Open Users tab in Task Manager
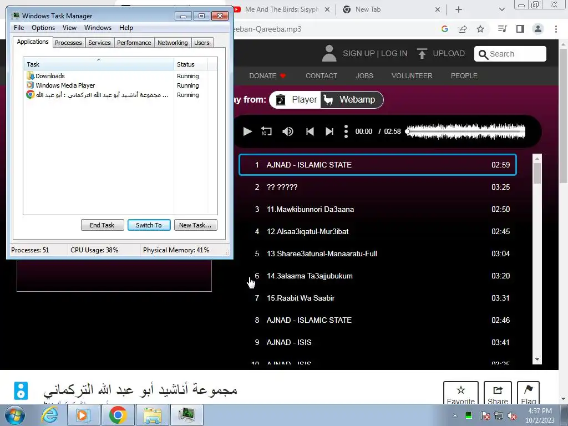 click(202, 43)
